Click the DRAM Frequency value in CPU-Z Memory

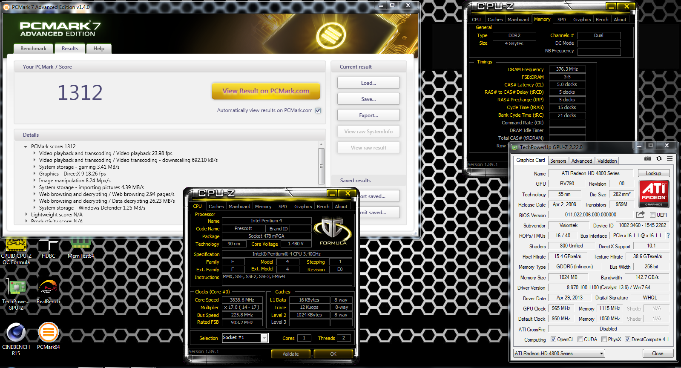coord(567,69)
